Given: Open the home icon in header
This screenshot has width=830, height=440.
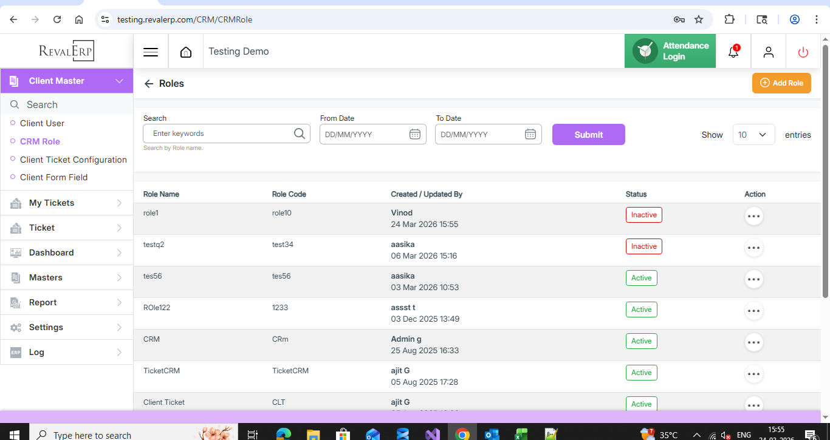Looking at the screenshot, I should (x=186, y=52).
